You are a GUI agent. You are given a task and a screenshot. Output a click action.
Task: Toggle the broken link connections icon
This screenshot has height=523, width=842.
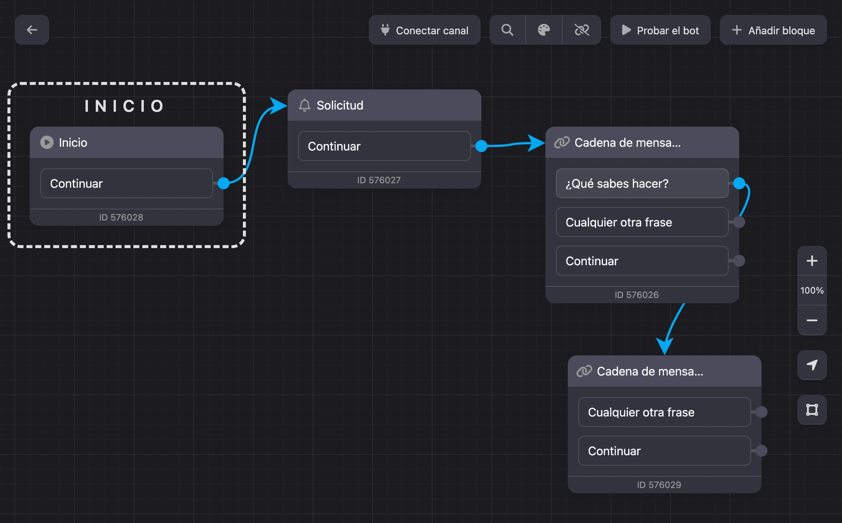(582, 30)
